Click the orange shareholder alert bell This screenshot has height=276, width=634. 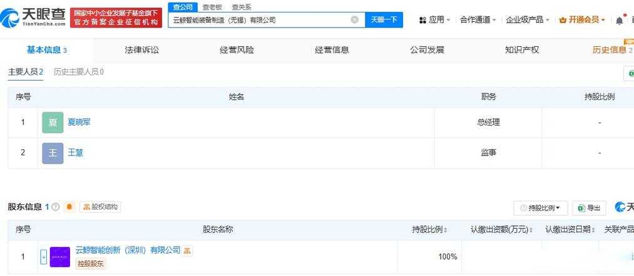coord(69,207)
